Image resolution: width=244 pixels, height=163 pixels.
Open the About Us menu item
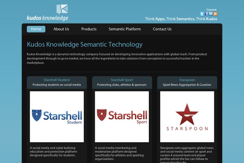[x=61, y=29]
